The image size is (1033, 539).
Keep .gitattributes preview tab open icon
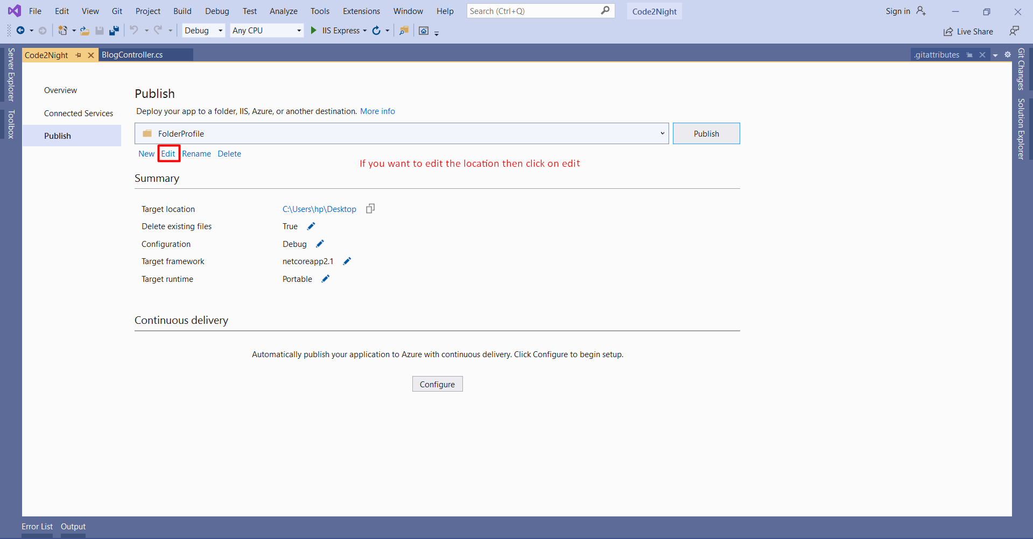click(x=969, y=55)
